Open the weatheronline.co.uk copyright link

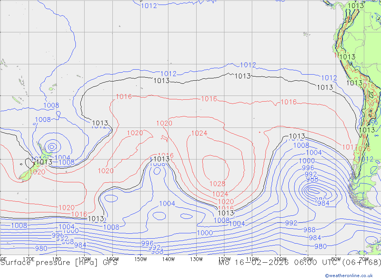[349, 276]
